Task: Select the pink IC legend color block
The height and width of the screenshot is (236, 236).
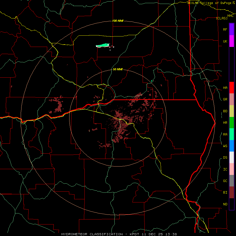Action: tap(232, 169)
